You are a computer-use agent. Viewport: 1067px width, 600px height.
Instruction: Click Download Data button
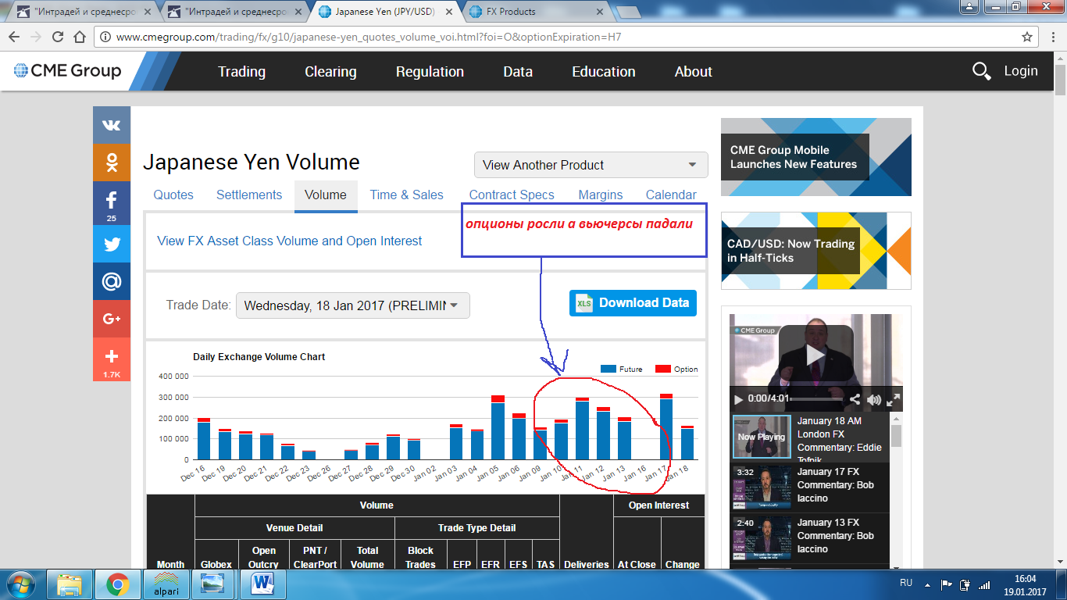(633, 303)
